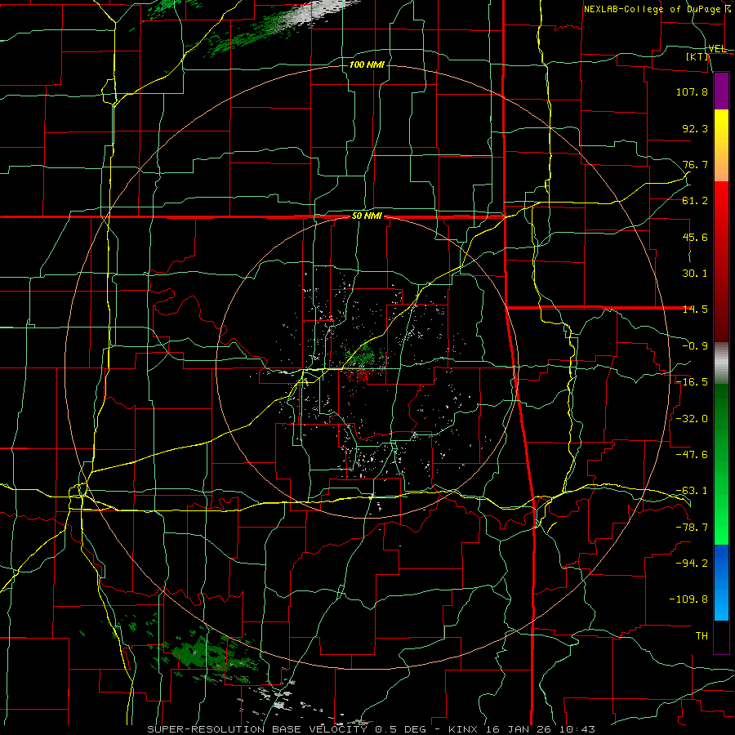Click the 61.2 velocity scale value
Image resolution: width=735 pixels, height=735 pixels.
[x=695, y=201]
